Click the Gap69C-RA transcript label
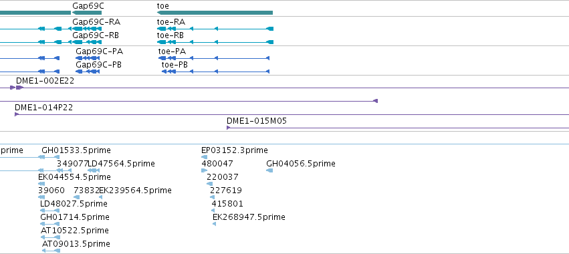The height and width of the screenshot is (254, 569). click(96, 22)
